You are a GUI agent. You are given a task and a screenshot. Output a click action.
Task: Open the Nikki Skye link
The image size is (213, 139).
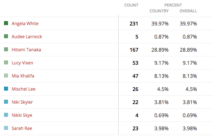tap(22, 115)
